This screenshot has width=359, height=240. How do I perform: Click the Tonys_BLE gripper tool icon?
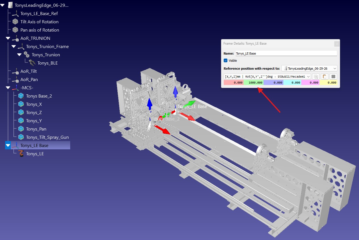coord(32,63)
